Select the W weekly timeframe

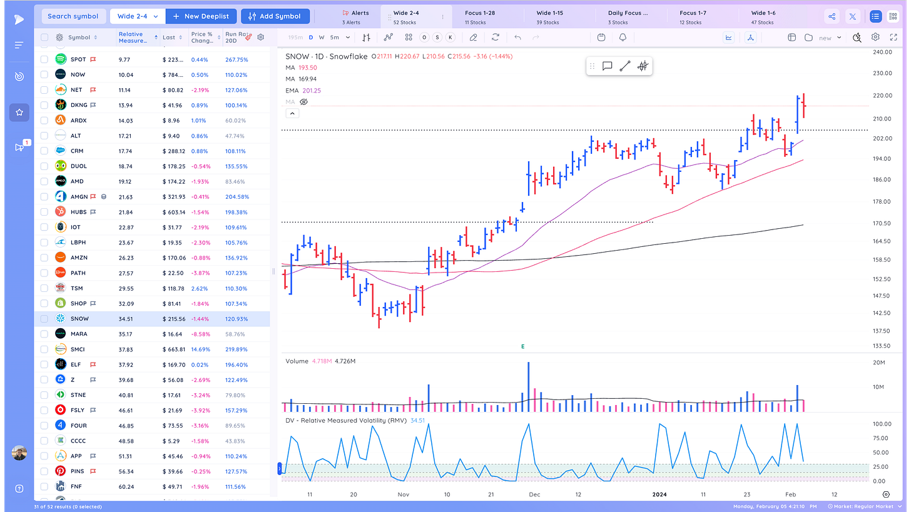(322, 38)
